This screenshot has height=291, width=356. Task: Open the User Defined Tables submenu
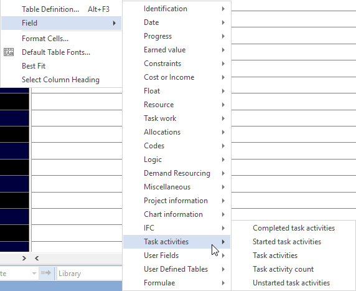click(177, 269)
